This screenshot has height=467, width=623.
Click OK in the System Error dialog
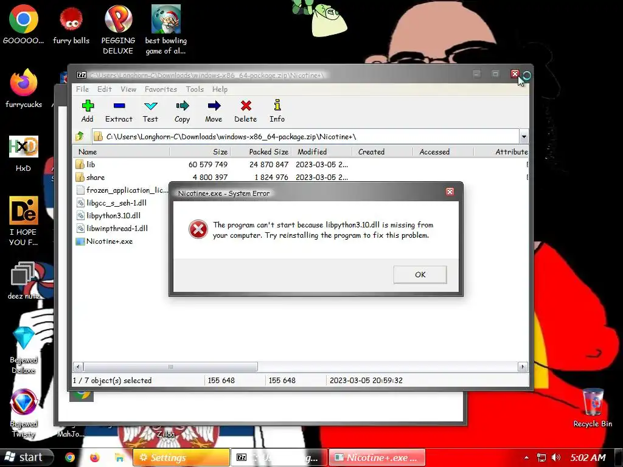tap(420, 274)
